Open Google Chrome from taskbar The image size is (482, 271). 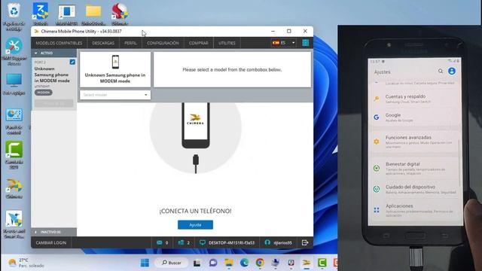[260, 263]
